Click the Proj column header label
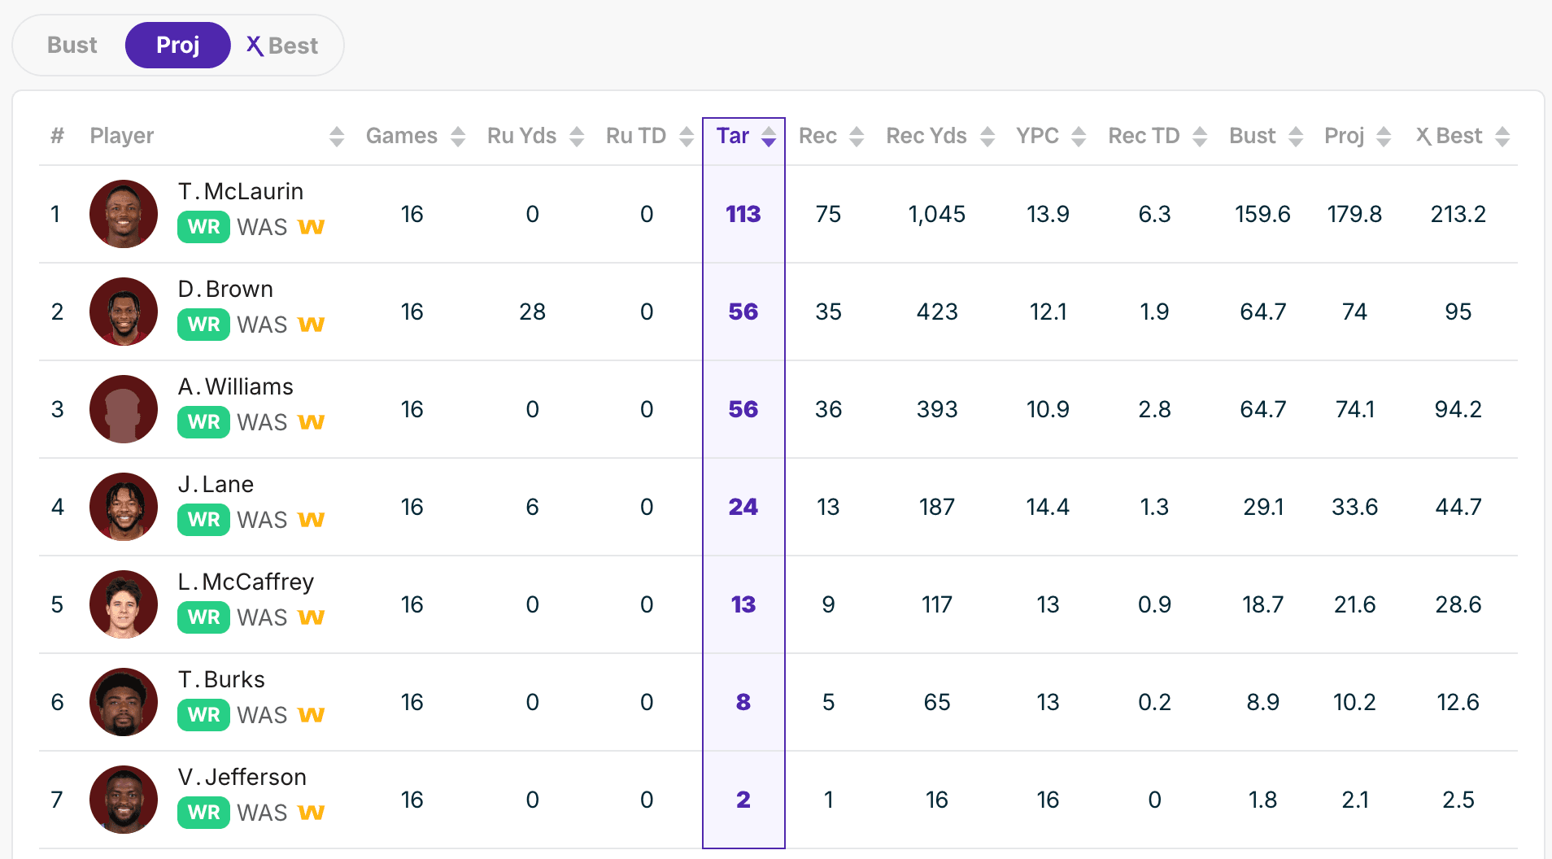The height and width of the screenshot is (859, 1552). [x=1344, y=136]
